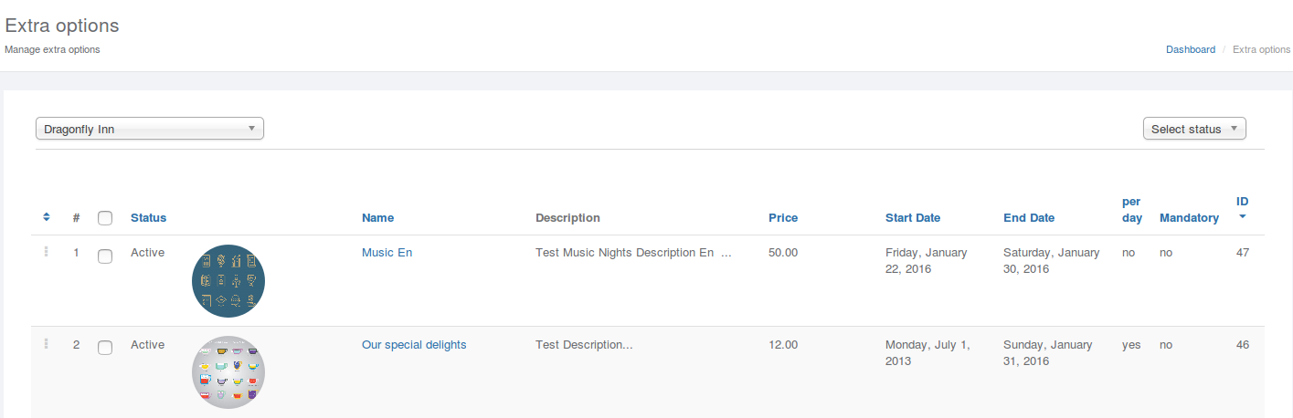Grab the drag handle of row 1
The width and height of the screenshot is (1293, 418).
coord(46,252)
